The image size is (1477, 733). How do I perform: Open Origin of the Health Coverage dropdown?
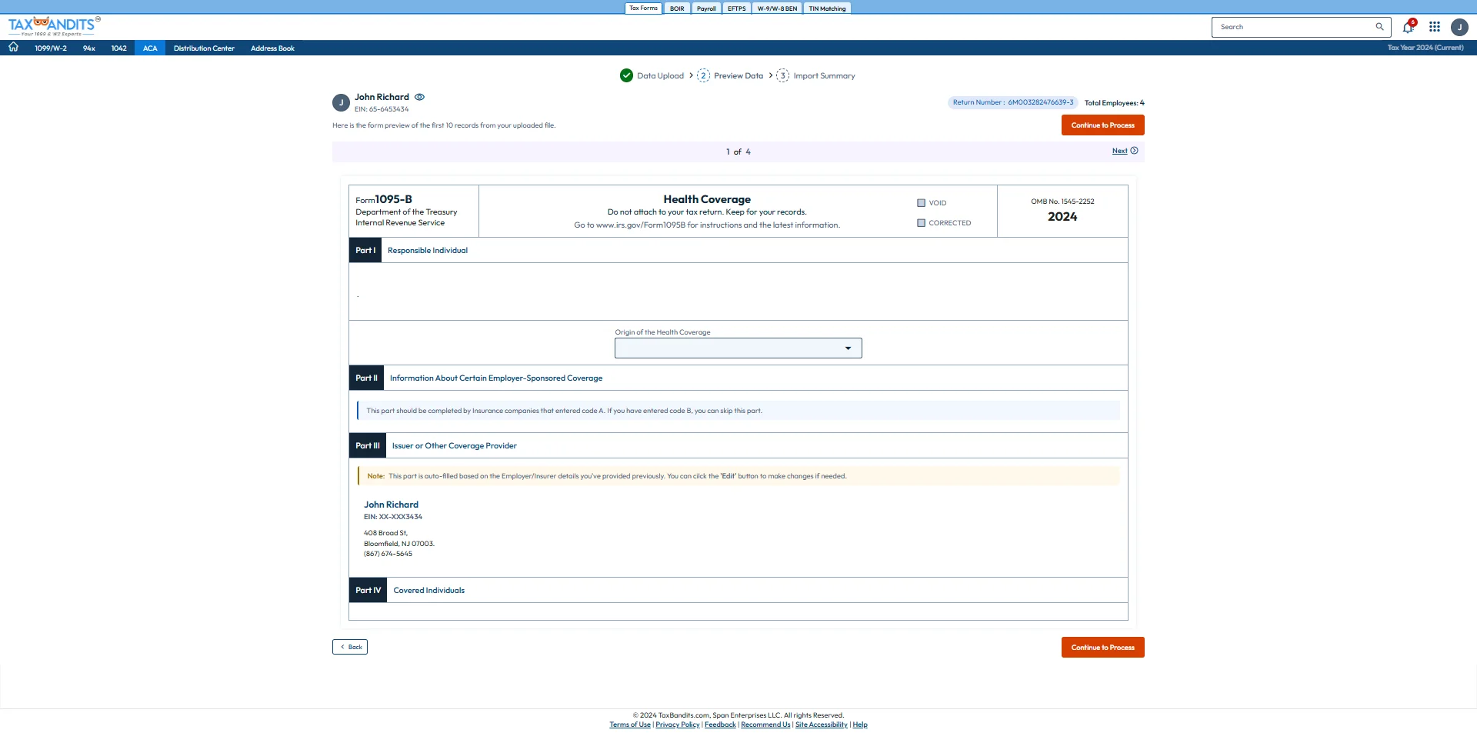point(738,348)
